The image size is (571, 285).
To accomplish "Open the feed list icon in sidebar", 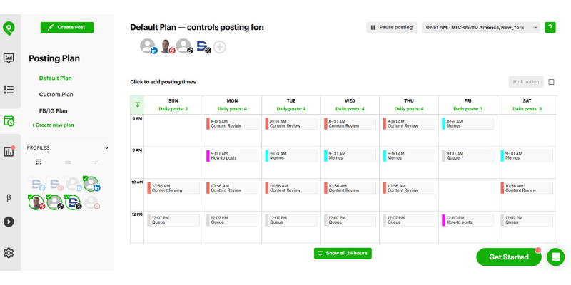I will tap(9, 90).
